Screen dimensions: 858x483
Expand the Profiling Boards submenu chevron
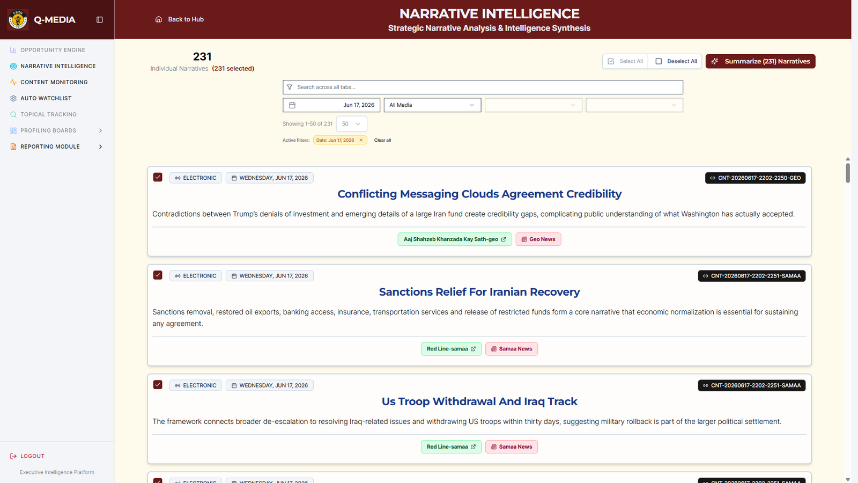pos(100,130)
